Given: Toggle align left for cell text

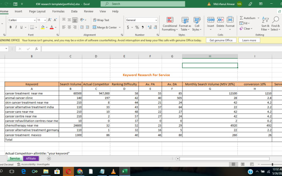Looking at the screenshot, I should pos(64,27).
